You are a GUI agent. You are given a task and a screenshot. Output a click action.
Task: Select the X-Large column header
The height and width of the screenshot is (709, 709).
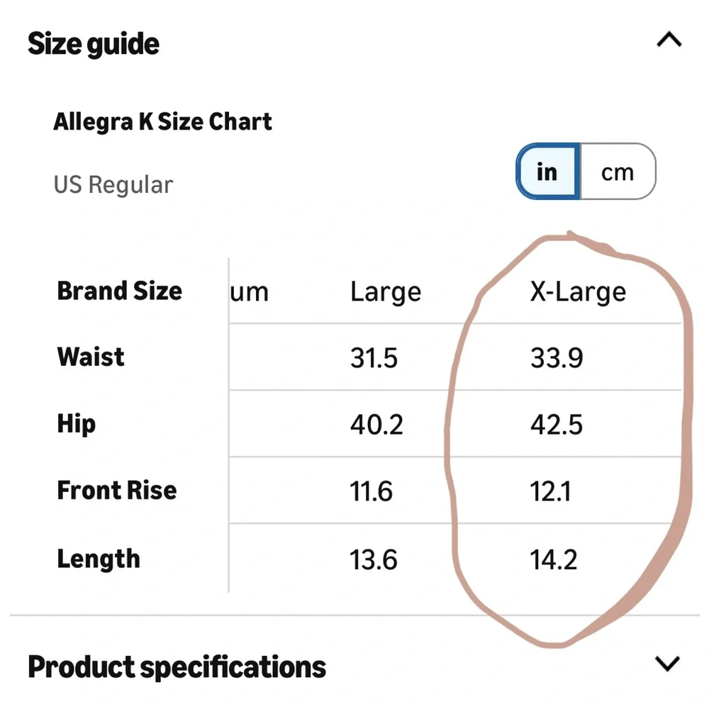[578, 291]
